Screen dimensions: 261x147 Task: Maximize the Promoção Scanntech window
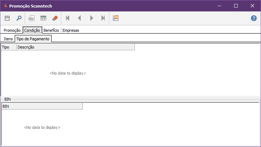coord(236,6)
